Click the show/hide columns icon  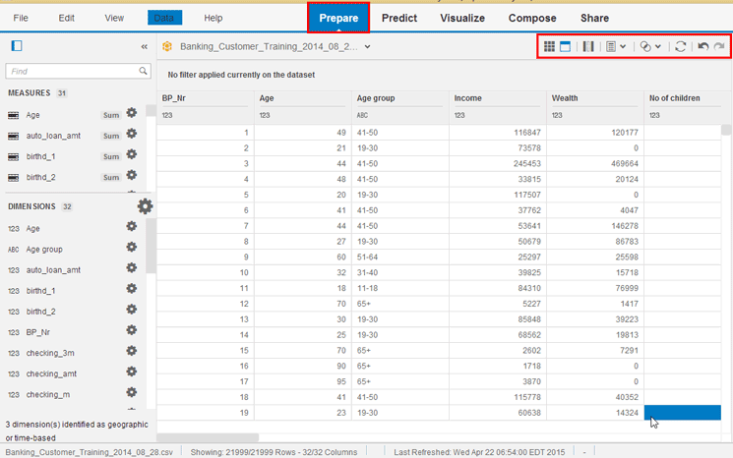coord(588,46)
